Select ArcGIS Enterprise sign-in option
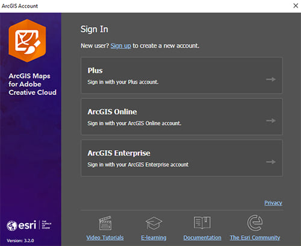Screen dimensions: 301x246 [x=182, y=158]
